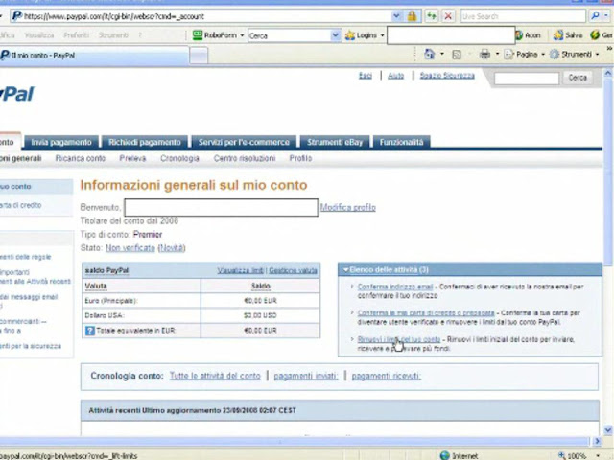Screen dimensions: 614x460
Task: Click the blue question mark help icon
Action: [89, 331]
